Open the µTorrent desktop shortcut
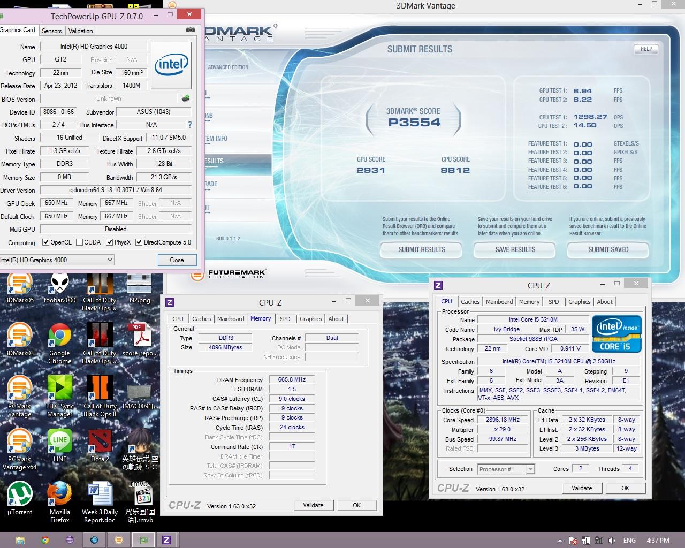 [x=19, y=499]
